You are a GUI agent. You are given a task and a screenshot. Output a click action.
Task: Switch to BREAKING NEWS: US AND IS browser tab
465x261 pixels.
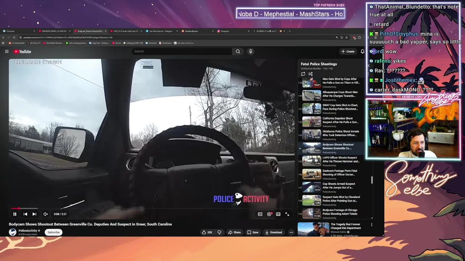click(x=54, y=31)
